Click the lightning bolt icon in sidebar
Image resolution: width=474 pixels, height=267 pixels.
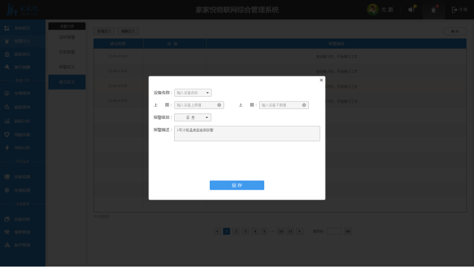[x=7, y=148]
